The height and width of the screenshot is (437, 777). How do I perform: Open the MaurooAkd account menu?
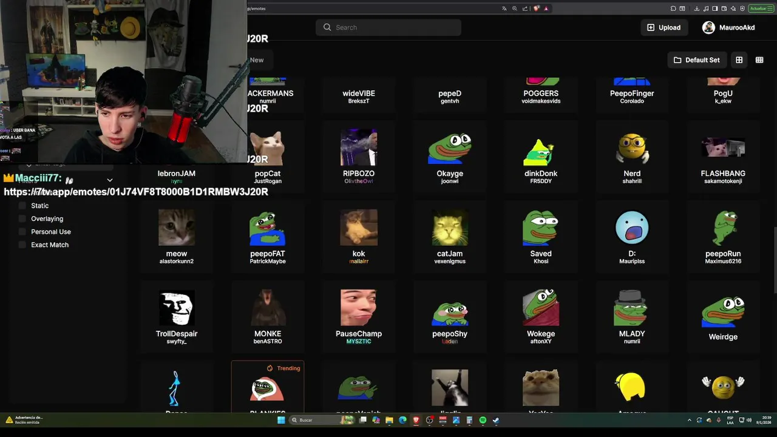click(728, 27)
